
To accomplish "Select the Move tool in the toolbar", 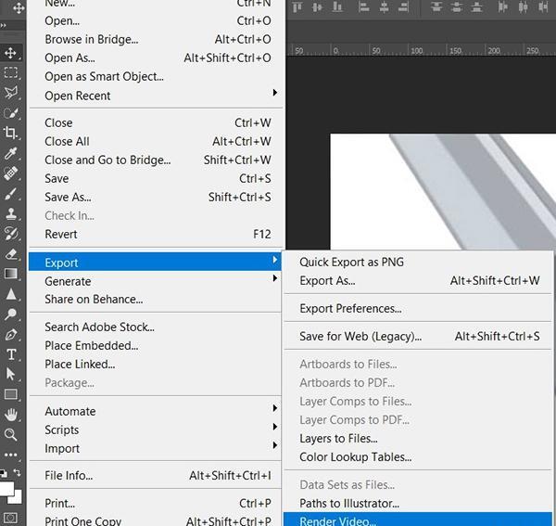I will click(x=10, y=53).
